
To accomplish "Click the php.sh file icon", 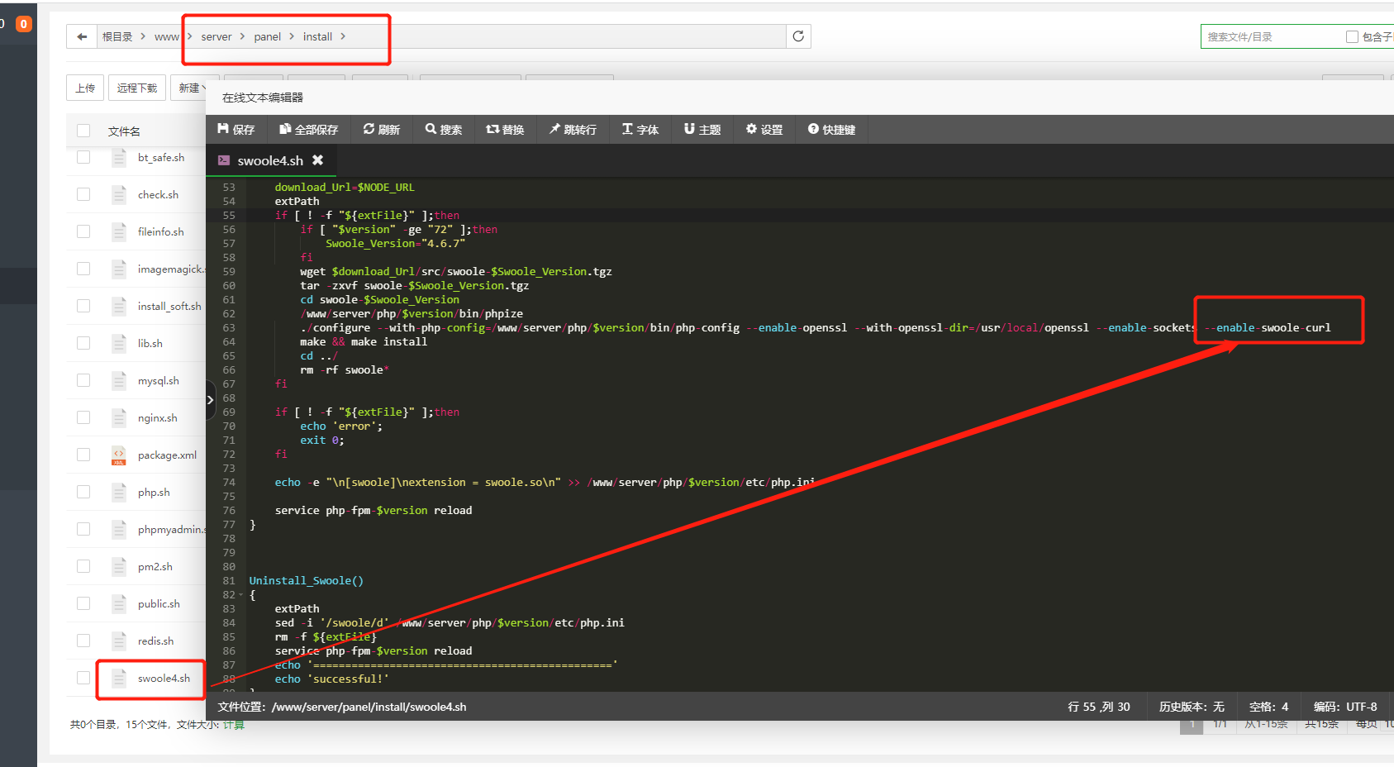I will [x=119, y=492].
